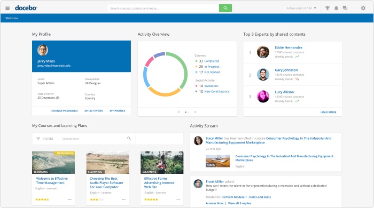The width and height of the screenshot is (374, 208).
Task: Click the 'Search here...' course field
Action: [x=97, y=139]
